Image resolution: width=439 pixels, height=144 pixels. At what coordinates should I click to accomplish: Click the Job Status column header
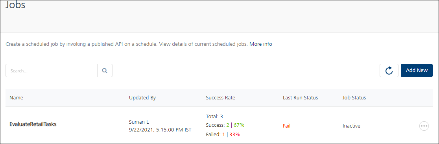pos(354,98)
